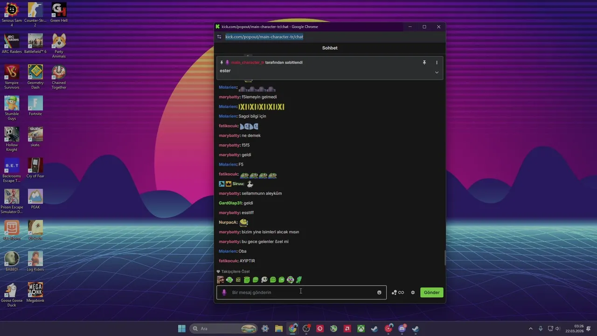This screenshot has height=336, width=597.
Task: Open Log Riders desktop shortcut
Action: [x=35, y=261]
